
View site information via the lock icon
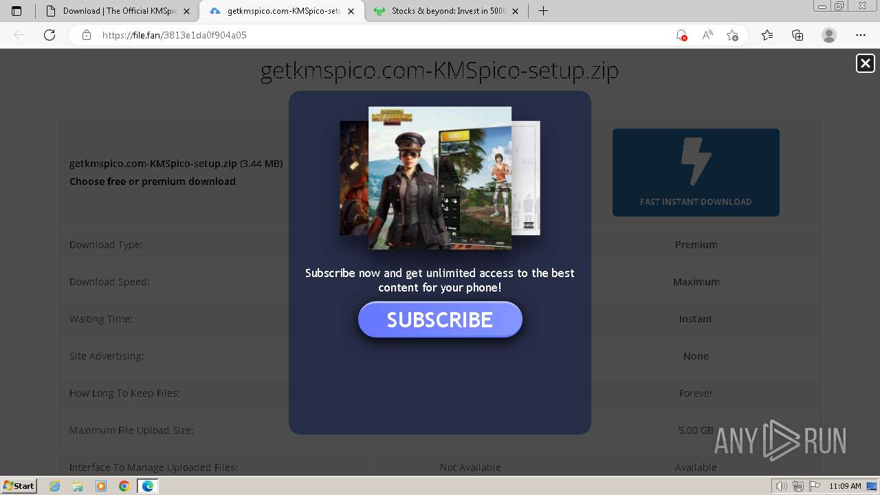pos(87,35)
